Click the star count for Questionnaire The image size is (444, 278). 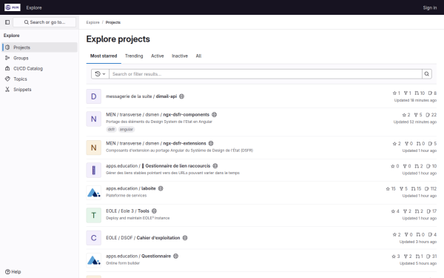point(396,257)
